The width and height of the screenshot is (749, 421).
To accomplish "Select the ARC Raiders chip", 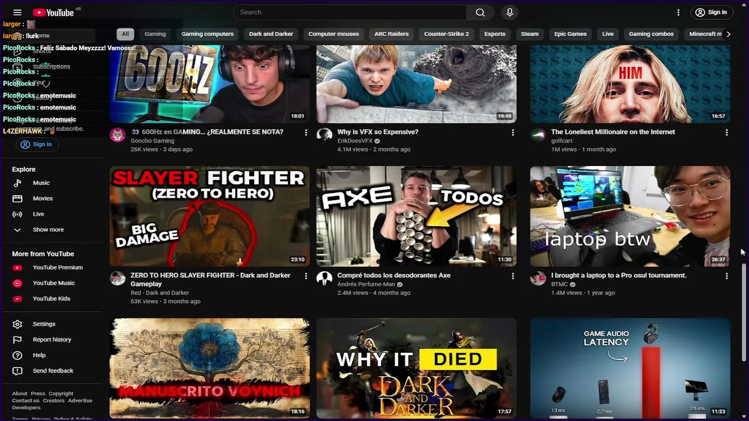I will pyautogui.click(x=391, y=34).
